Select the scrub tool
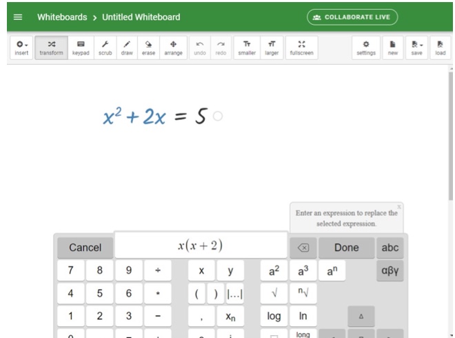 105,48
